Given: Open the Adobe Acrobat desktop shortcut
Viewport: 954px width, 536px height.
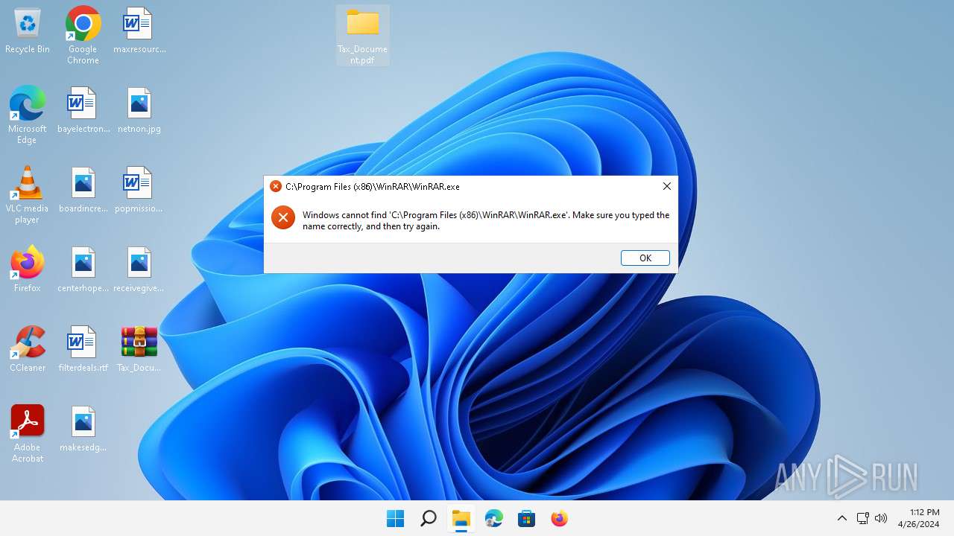Looking at the screenshot, I should pos(28,433).
